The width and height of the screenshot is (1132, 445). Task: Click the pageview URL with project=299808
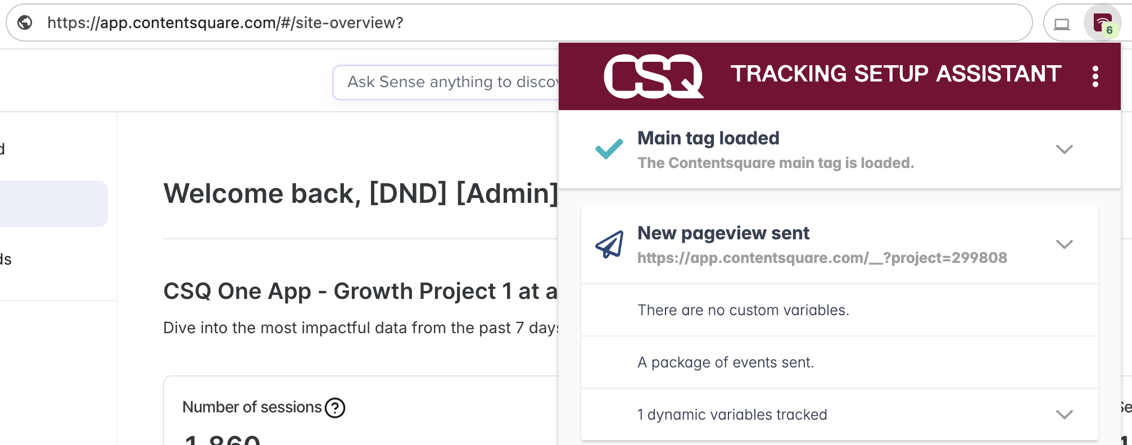tap(822, 258)
